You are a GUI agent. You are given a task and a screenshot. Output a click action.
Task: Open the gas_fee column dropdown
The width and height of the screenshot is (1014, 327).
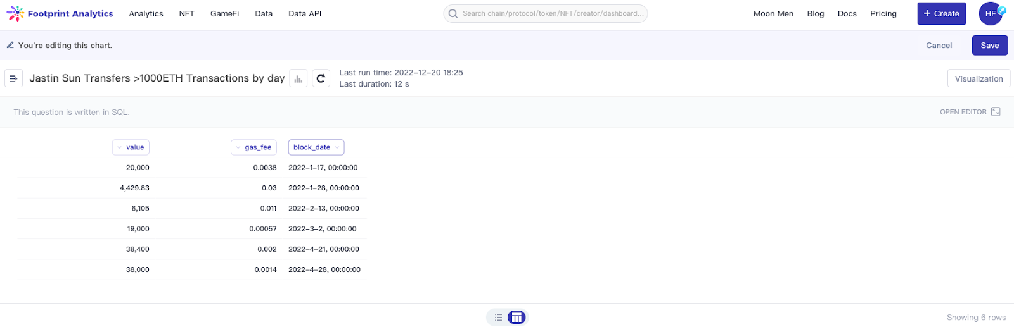[238, 147]
